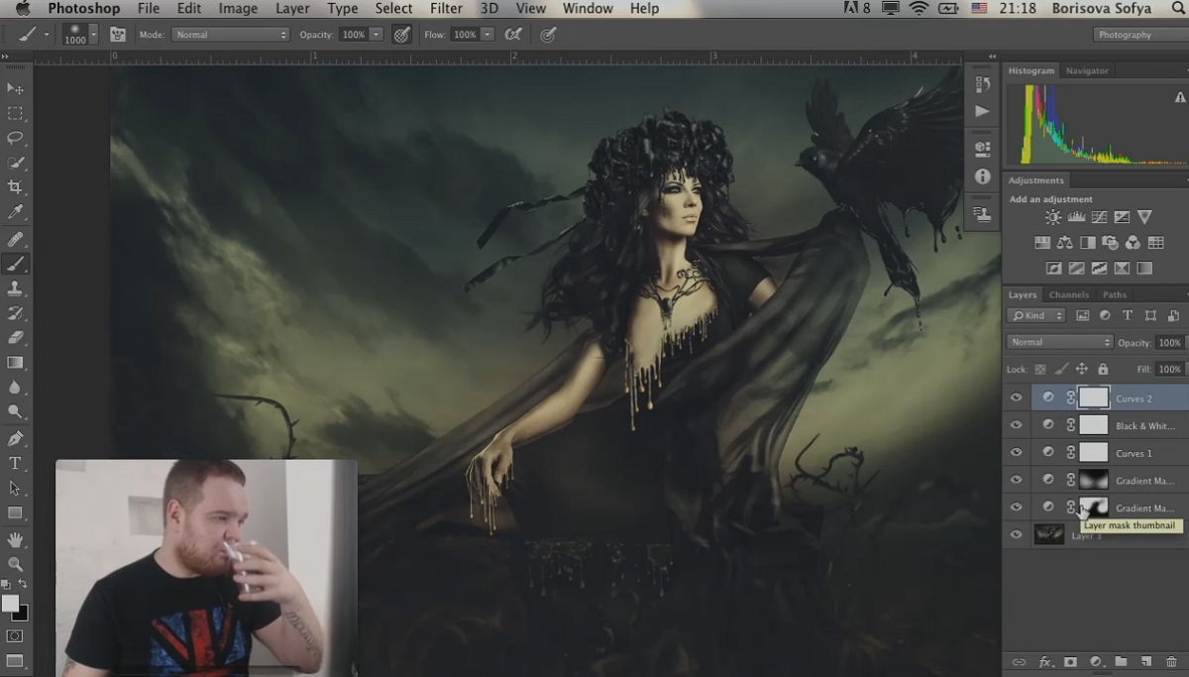Open the layer fx styles button
This screenshot has width=1189, height=677.
1044,662
